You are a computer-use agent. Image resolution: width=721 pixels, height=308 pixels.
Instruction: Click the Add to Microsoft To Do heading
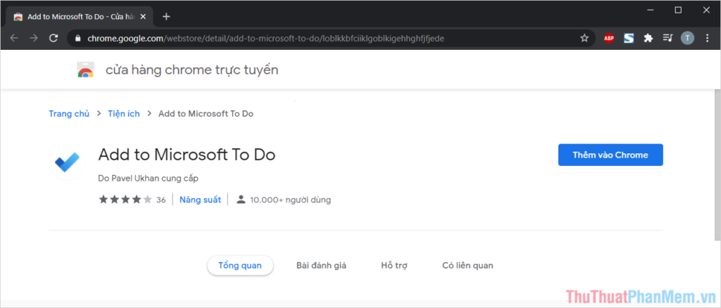(x=187, y=155)
